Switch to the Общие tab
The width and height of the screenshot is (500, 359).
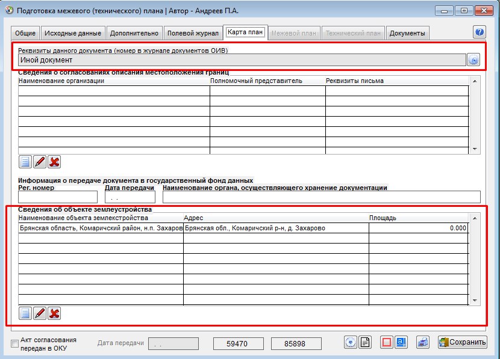25,33
